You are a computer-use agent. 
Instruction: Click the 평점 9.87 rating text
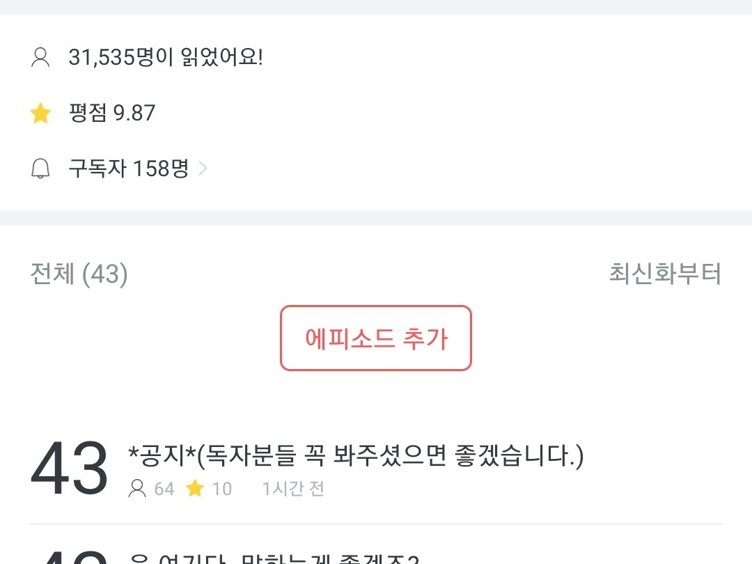pyautogui.click(x=112, y=113)
